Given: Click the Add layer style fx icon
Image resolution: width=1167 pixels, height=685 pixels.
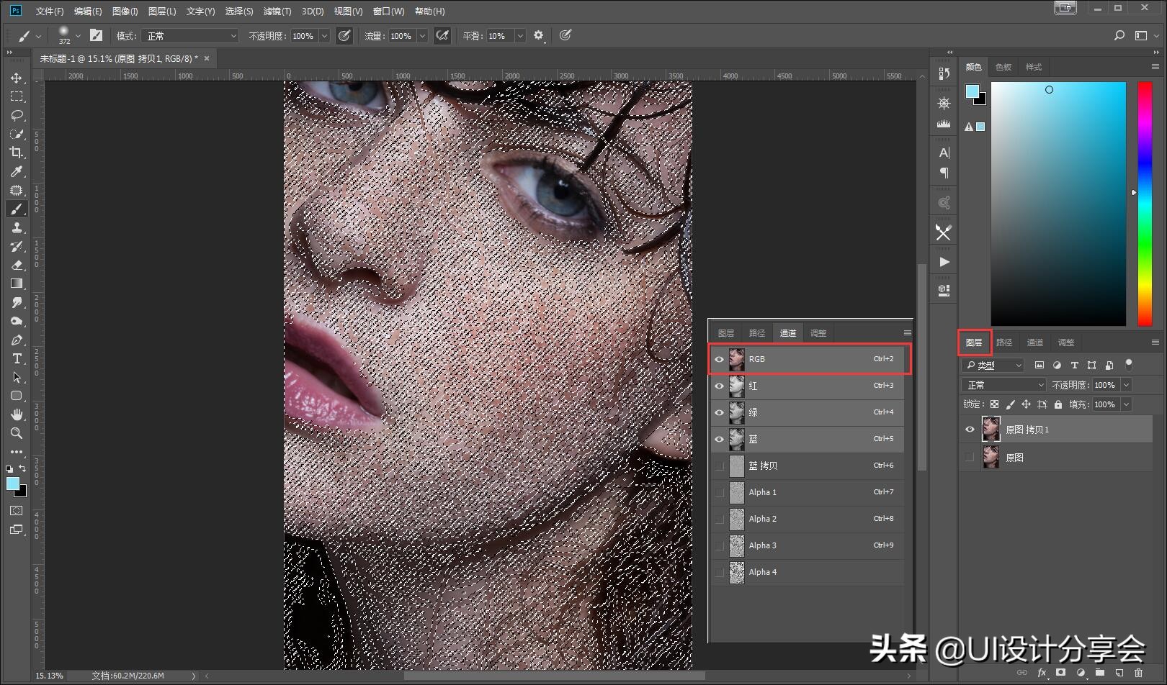Looking at the screenshot, I should 1042,671.
